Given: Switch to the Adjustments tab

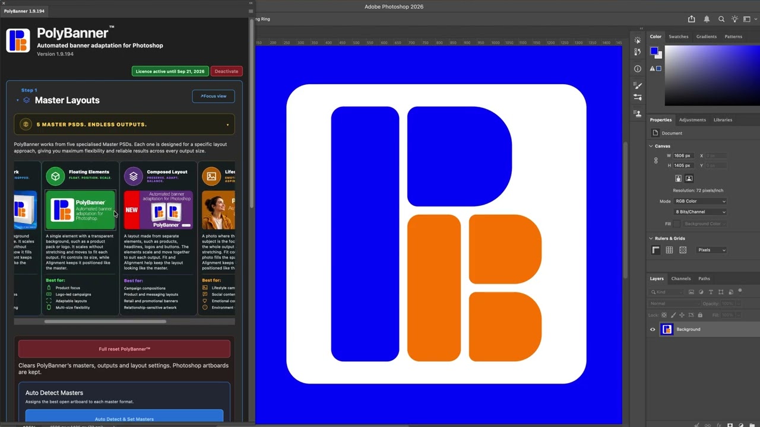Looking at the screenshot, I should (692, 120).
